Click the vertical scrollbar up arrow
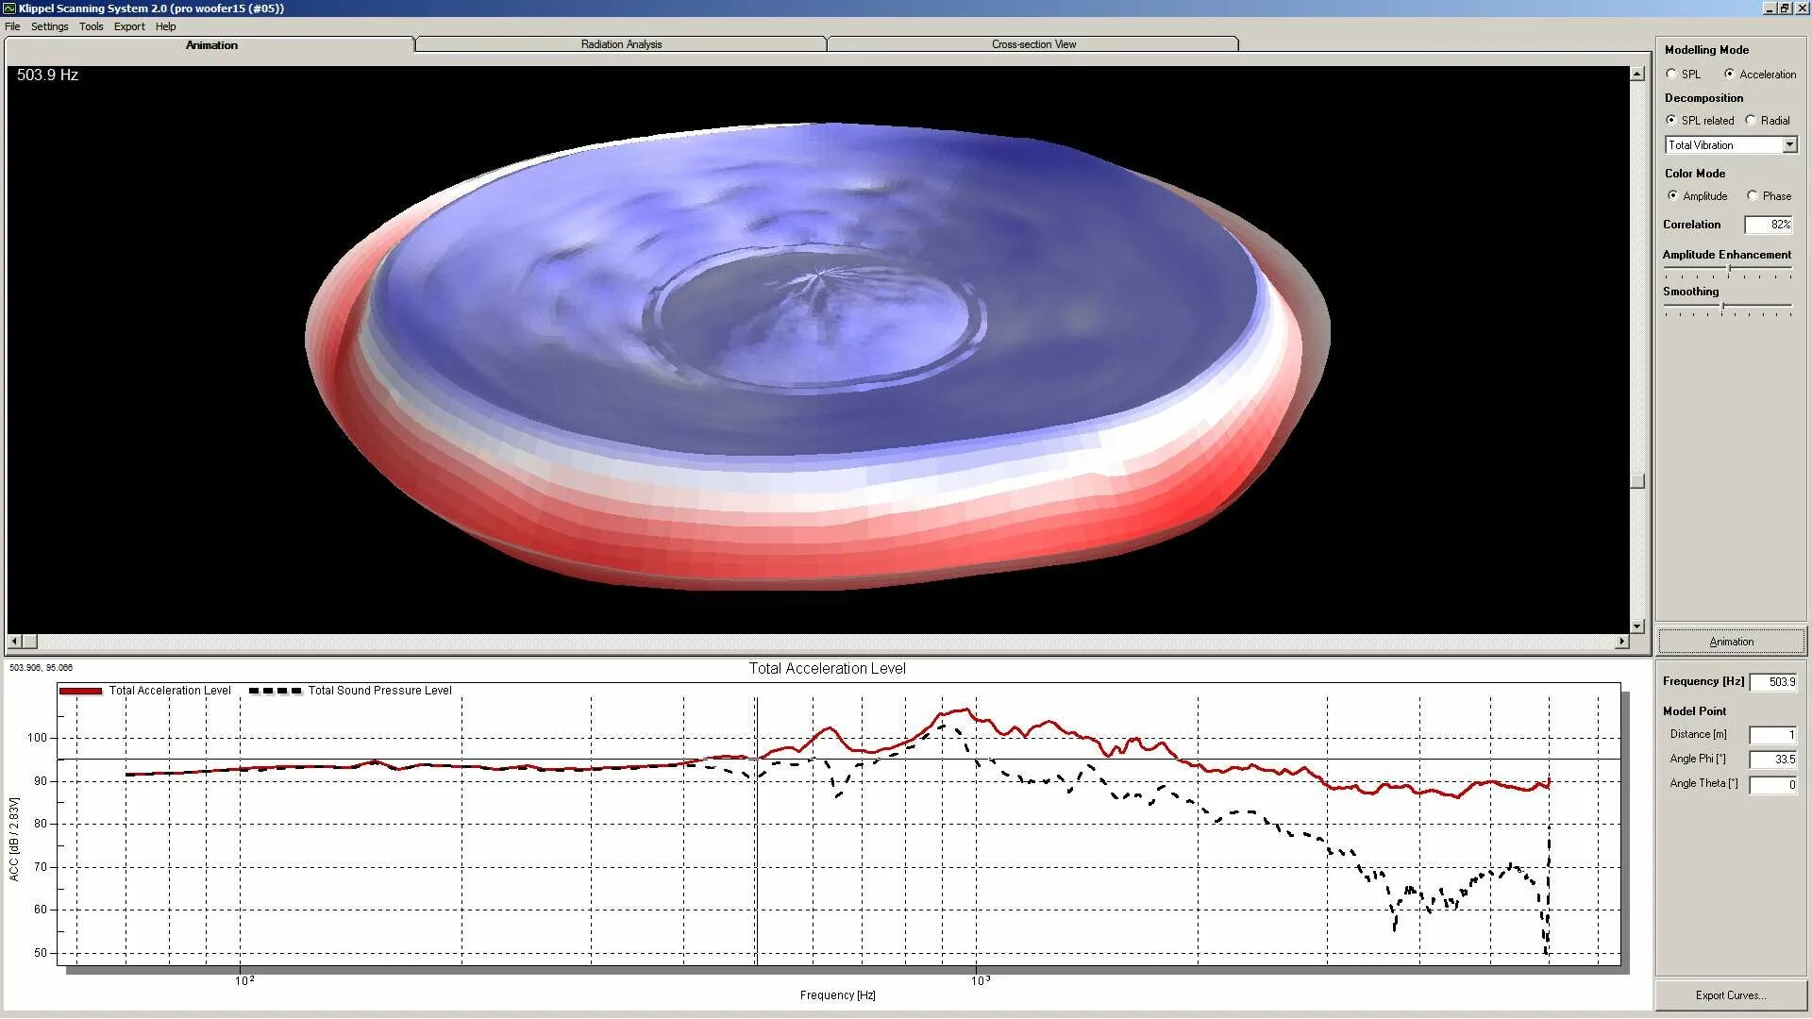Image resolution: width=1812 pixels, height=1019 pixels. (1637, 74)
